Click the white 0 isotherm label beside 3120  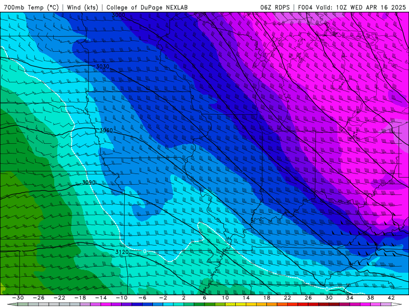pyautogui.click(x=145, y=251)
